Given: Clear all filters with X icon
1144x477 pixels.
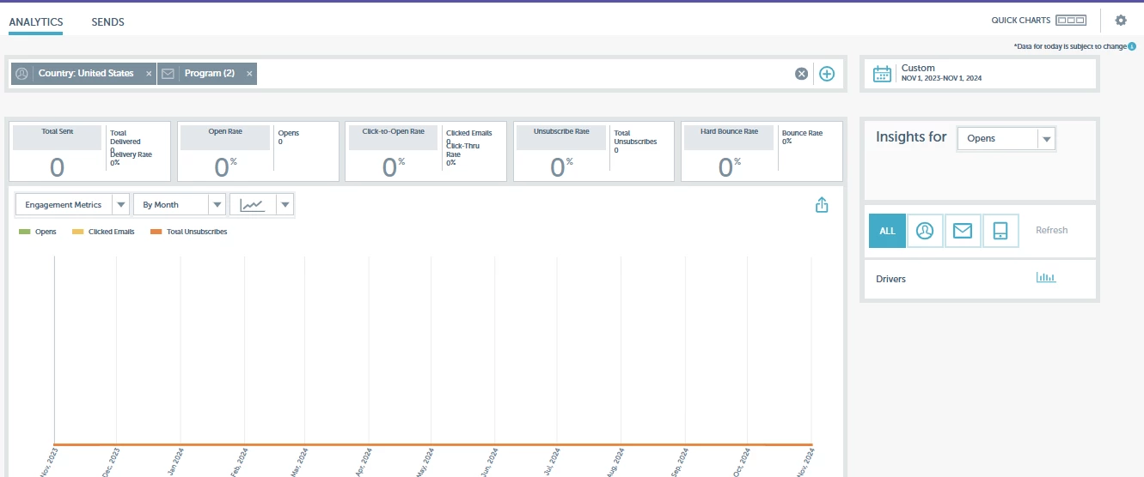Looking at the screenshot, I should (x=801, y=74).
